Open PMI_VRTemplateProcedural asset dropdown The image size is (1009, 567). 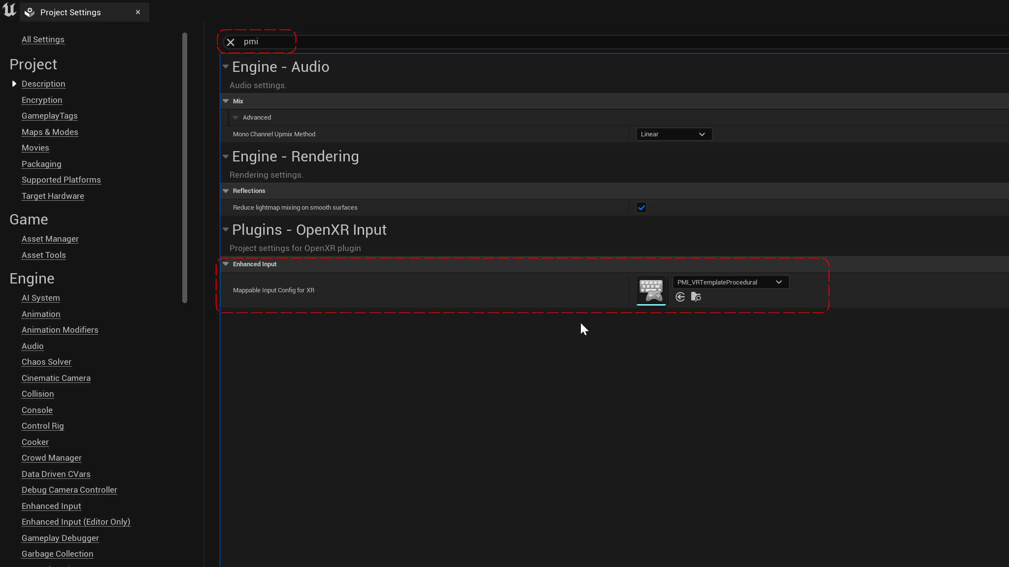click(730, 282)
